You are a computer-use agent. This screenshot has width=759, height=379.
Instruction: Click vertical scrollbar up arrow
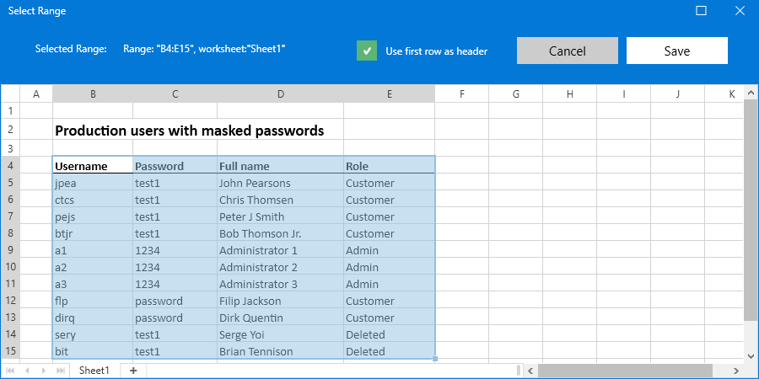pyautogui.click(x=751, y=92)
